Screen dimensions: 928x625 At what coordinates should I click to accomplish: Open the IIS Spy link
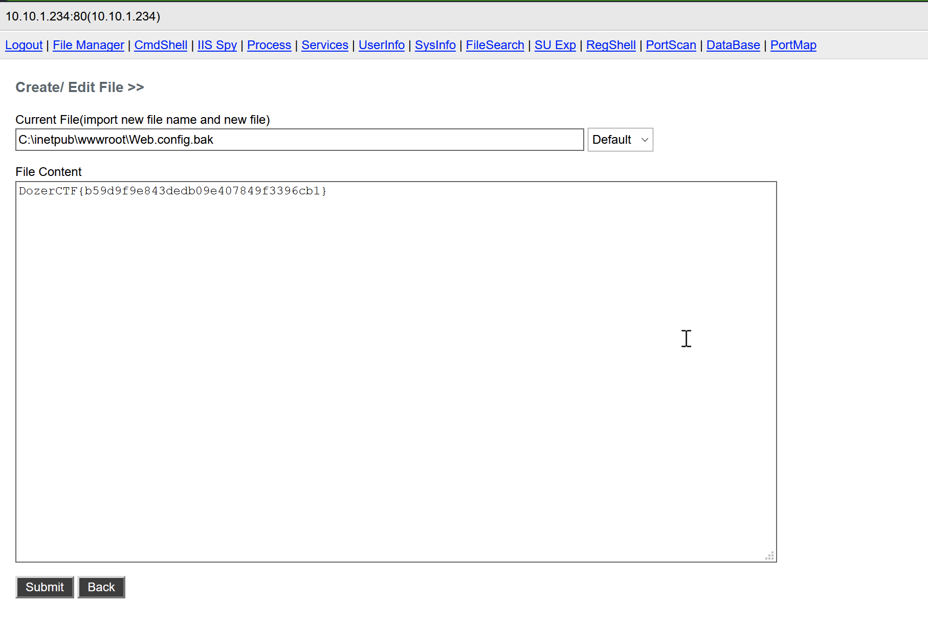pos(217,45)
